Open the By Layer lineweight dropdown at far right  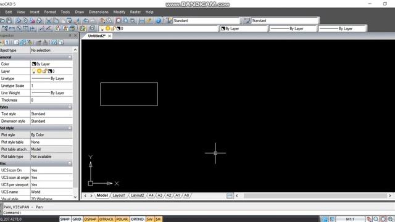tap(342, 28)
